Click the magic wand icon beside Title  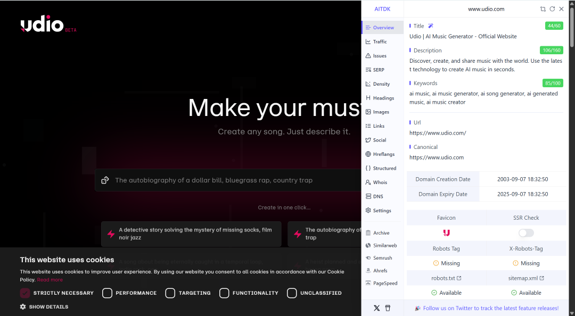click(x=431, y=26)
